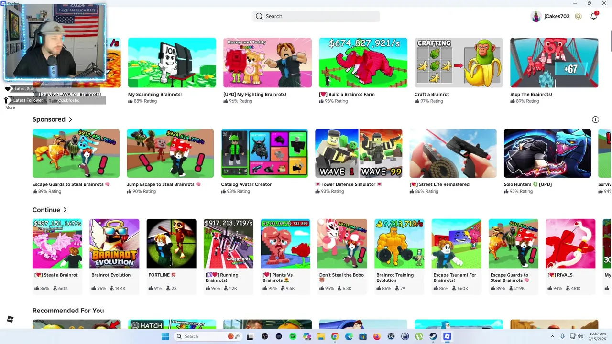Open OBS Studio from taskbar
Viewport: 612px width, 344px height.
pyautogui.click(x=265, y=336)
